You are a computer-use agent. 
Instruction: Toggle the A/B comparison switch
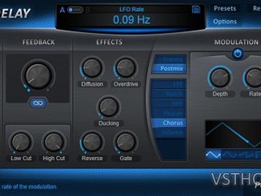(x=75, y=10)
